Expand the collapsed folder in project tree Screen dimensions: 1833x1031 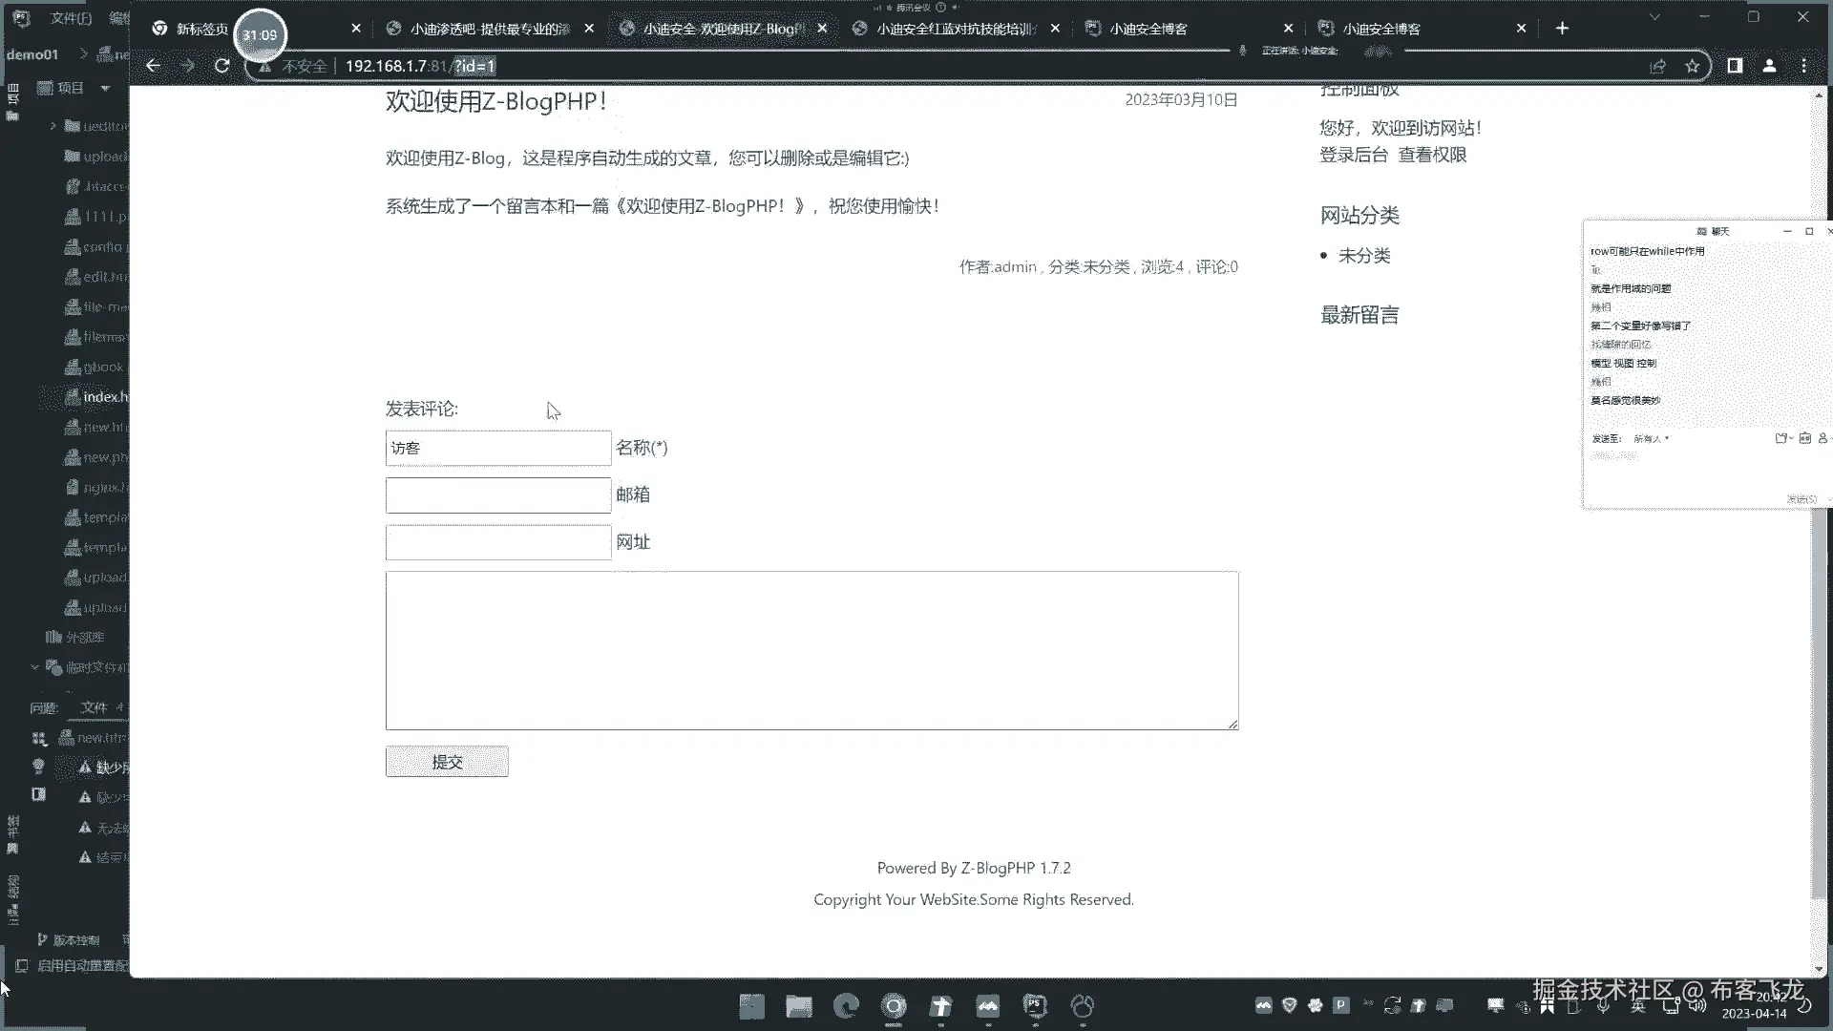click(x=53, y=125)
